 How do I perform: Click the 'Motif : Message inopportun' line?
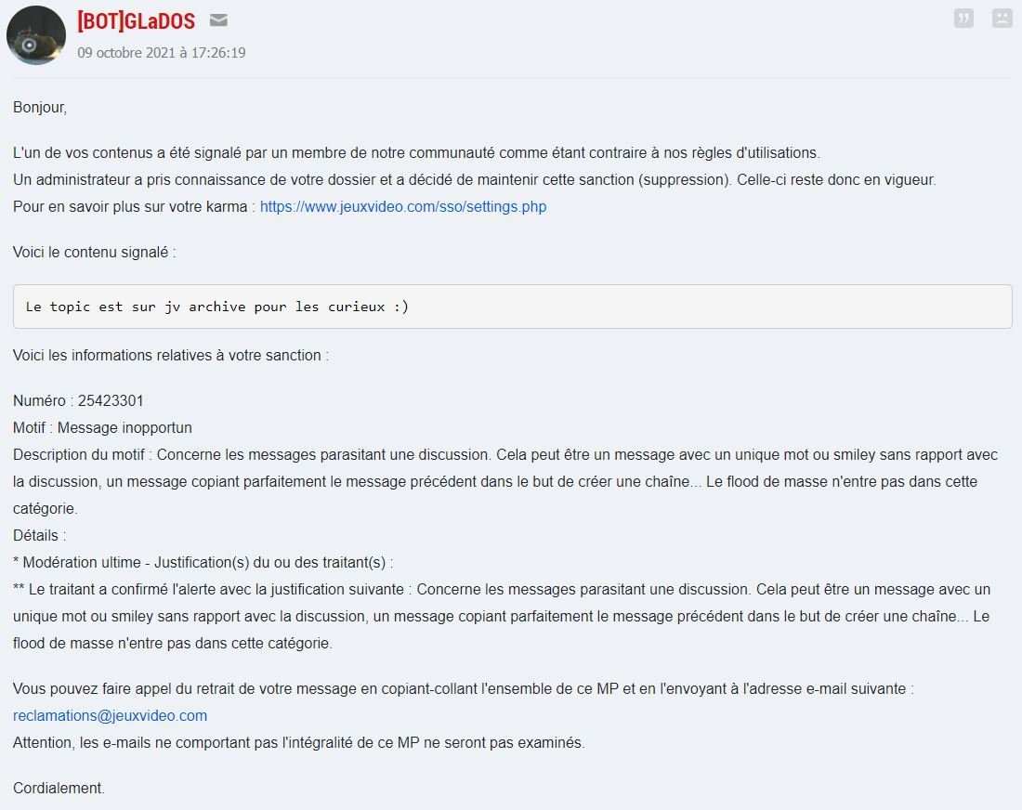[102, 427]
